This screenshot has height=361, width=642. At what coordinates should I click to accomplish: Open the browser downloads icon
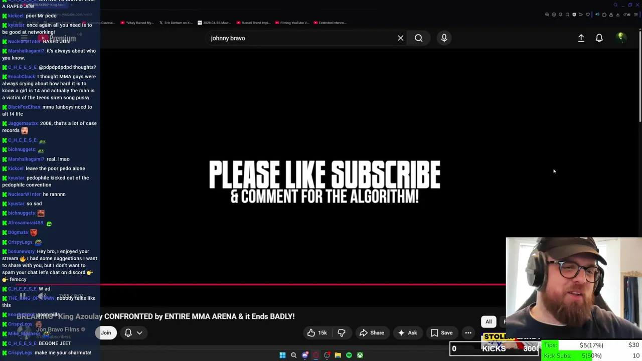pyautogui.click(x=617, y=15)
